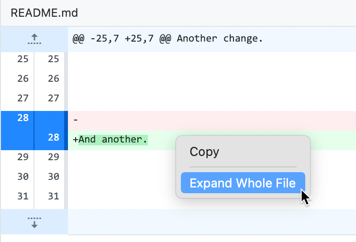This screenshot has width=356, height=242.
Task: Select new line number 28 of added row
Action: click(x=53, y=138)
